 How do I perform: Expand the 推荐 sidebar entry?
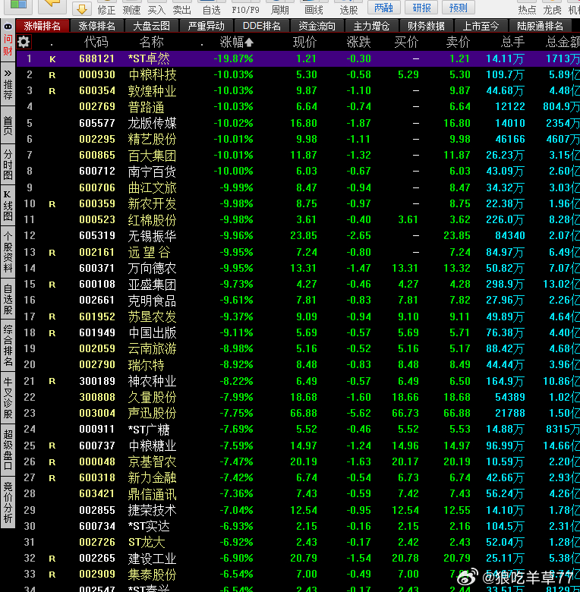coord(8,85)
